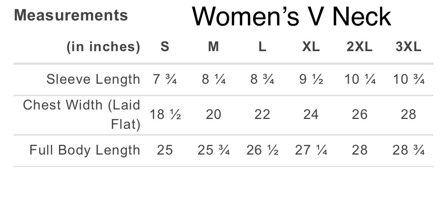This screenshot has height=197, width=447.
Task: Select the L size column header
Action: pyautogui.click(x=262, y=47)
